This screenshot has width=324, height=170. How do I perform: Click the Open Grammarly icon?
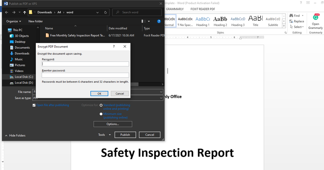tap(315, 17)
